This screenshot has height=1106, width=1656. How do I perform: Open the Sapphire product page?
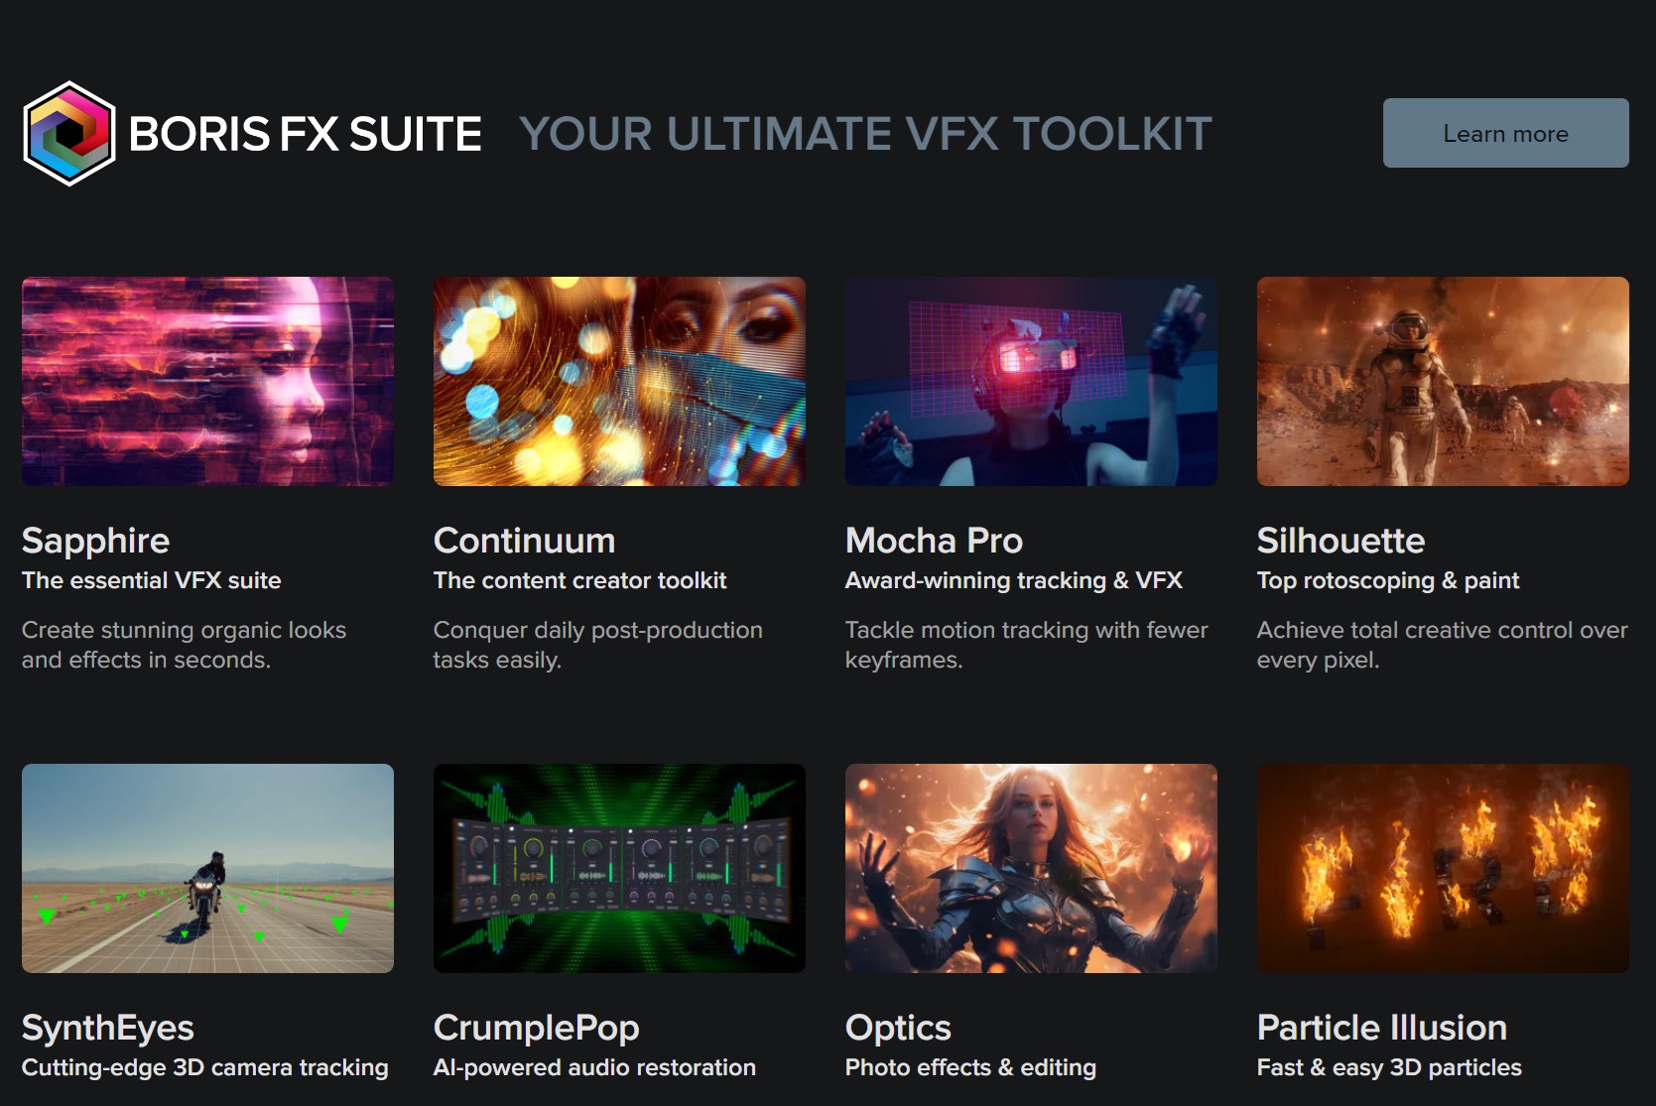(x=95, y=541)
